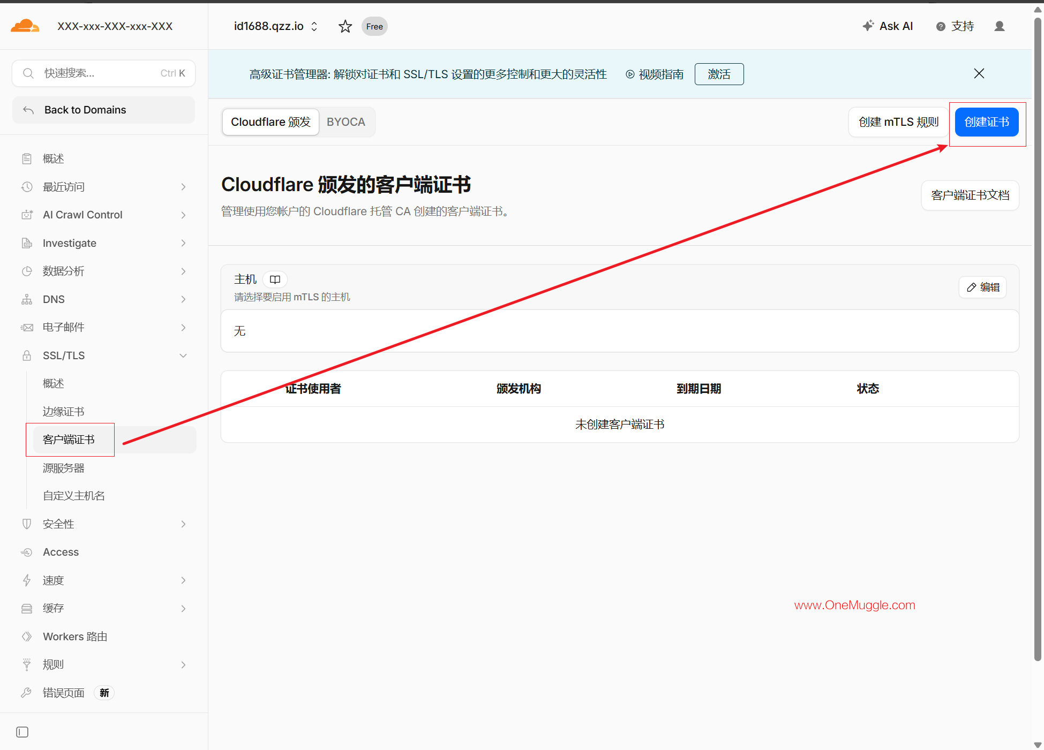Open 自定义主机名 submenu item
Screen dimensions: 1044x750
pos(74,496)
